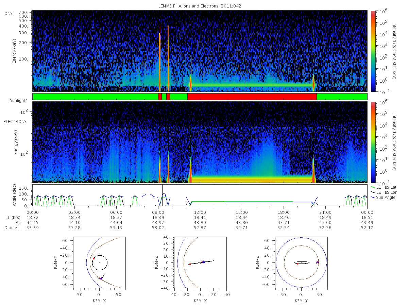Screen dimensions: 408x306
Task: Click the KSM-Y versus KSM-Z orbit plot
Action: tap(301, 262)
